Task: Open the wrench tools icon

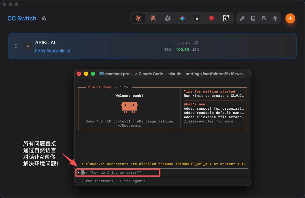Action: point(242,18)
